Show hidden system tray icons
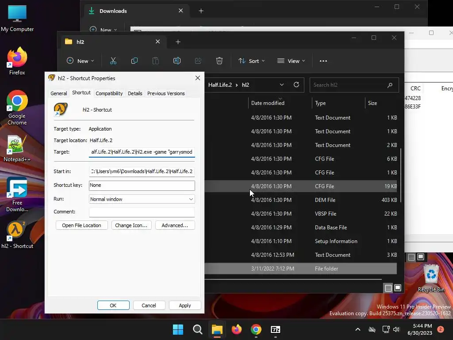453x340 pixels. [x=357, y=329]
